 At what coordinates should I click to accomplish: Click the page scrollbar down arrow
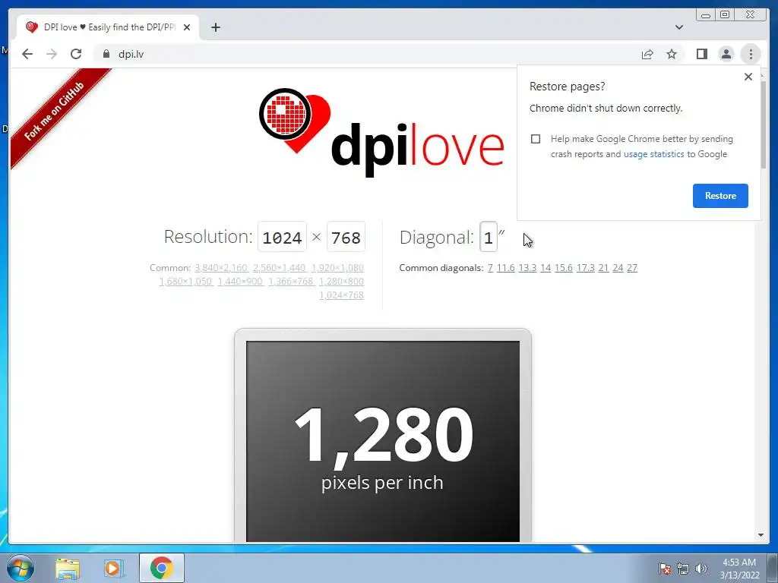(x=761, y=535)
